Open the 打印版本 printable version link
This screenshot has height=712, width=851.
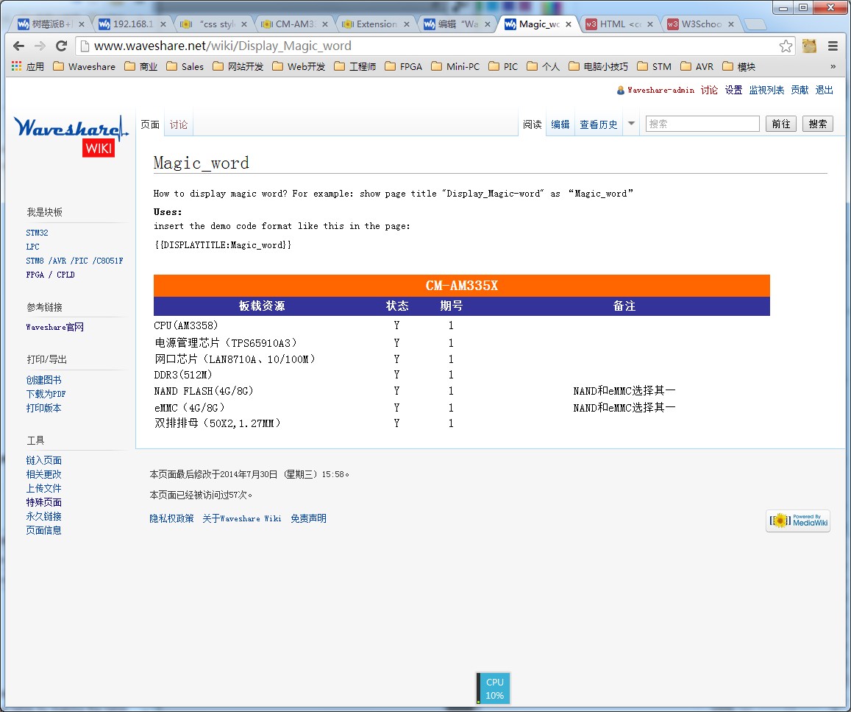point(43,408)
